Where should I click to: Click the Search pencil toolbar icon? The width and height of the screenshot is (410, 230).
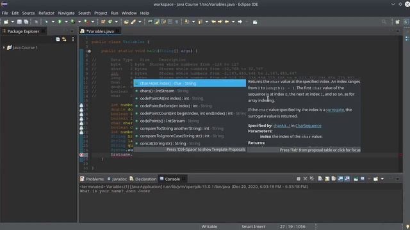pos(133,22)
